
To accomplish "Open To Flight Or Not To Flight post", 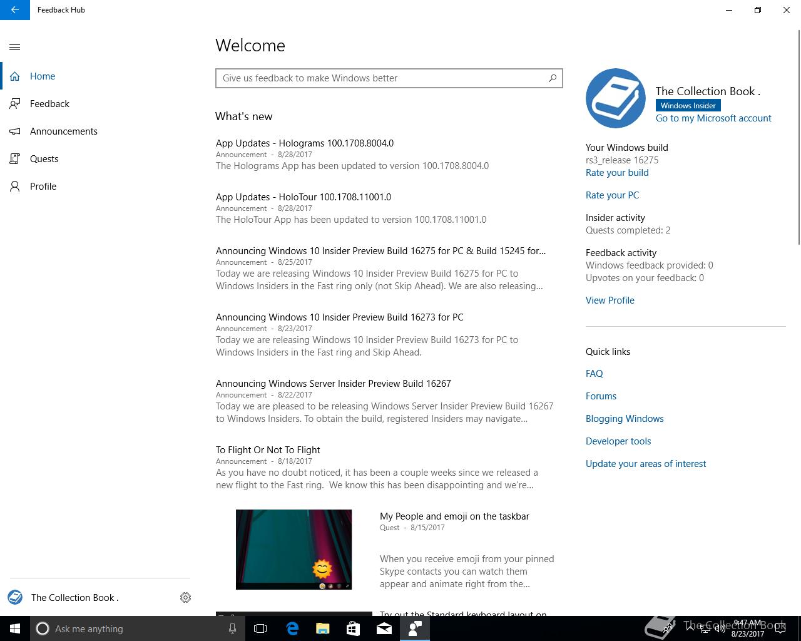I will 268,450.
